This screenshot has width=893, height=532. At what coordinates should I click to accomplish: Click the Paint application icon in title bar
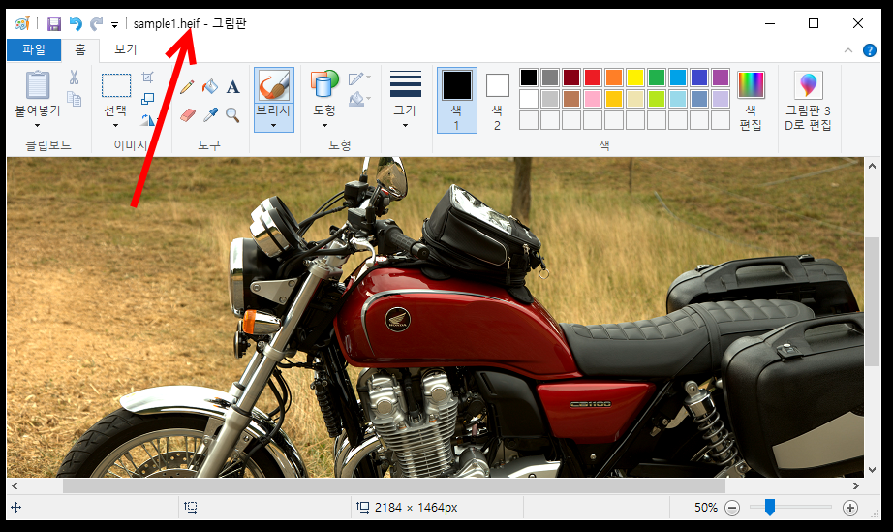click(21, 24)
